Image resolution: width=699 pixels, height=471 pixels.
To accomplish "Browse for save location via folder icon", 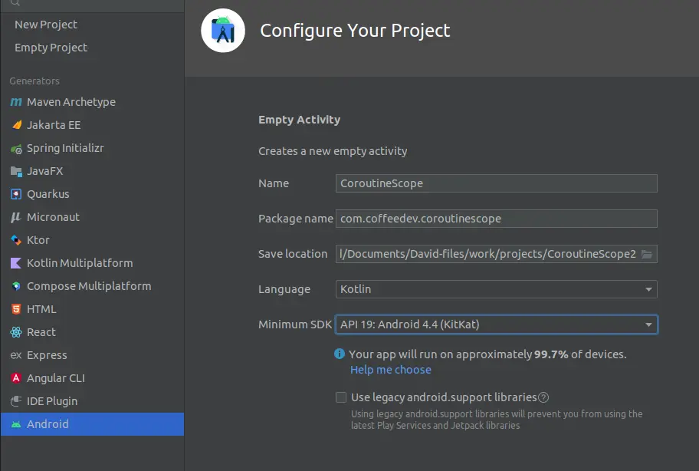I will point(647,254).
